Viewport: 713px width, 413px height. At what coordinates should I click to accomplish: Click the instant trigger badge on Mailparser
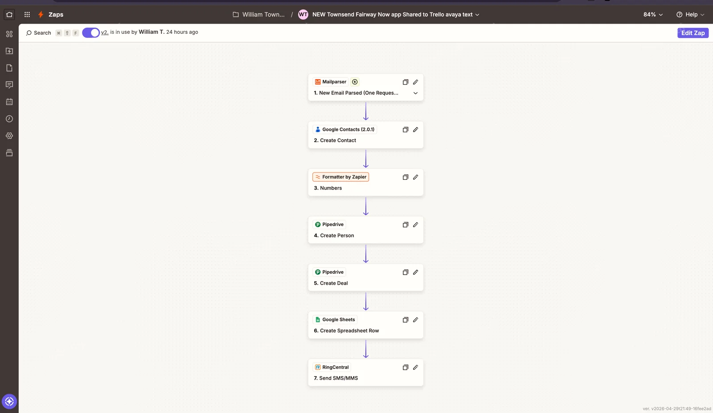[x=355, y=82]
